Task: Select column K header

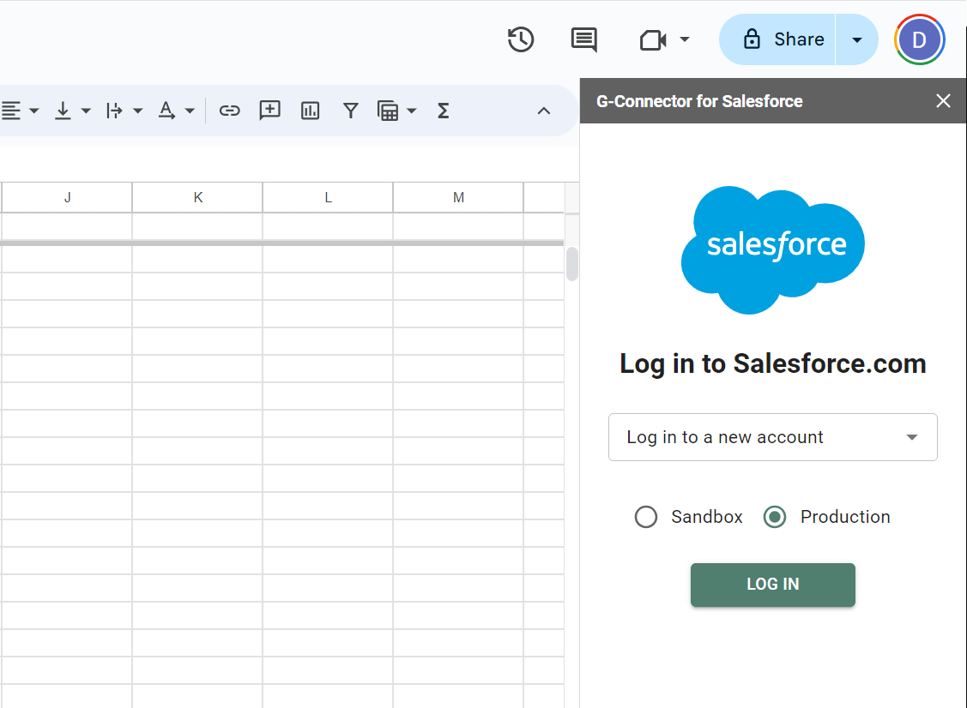Action: click(x=197, y=197)
